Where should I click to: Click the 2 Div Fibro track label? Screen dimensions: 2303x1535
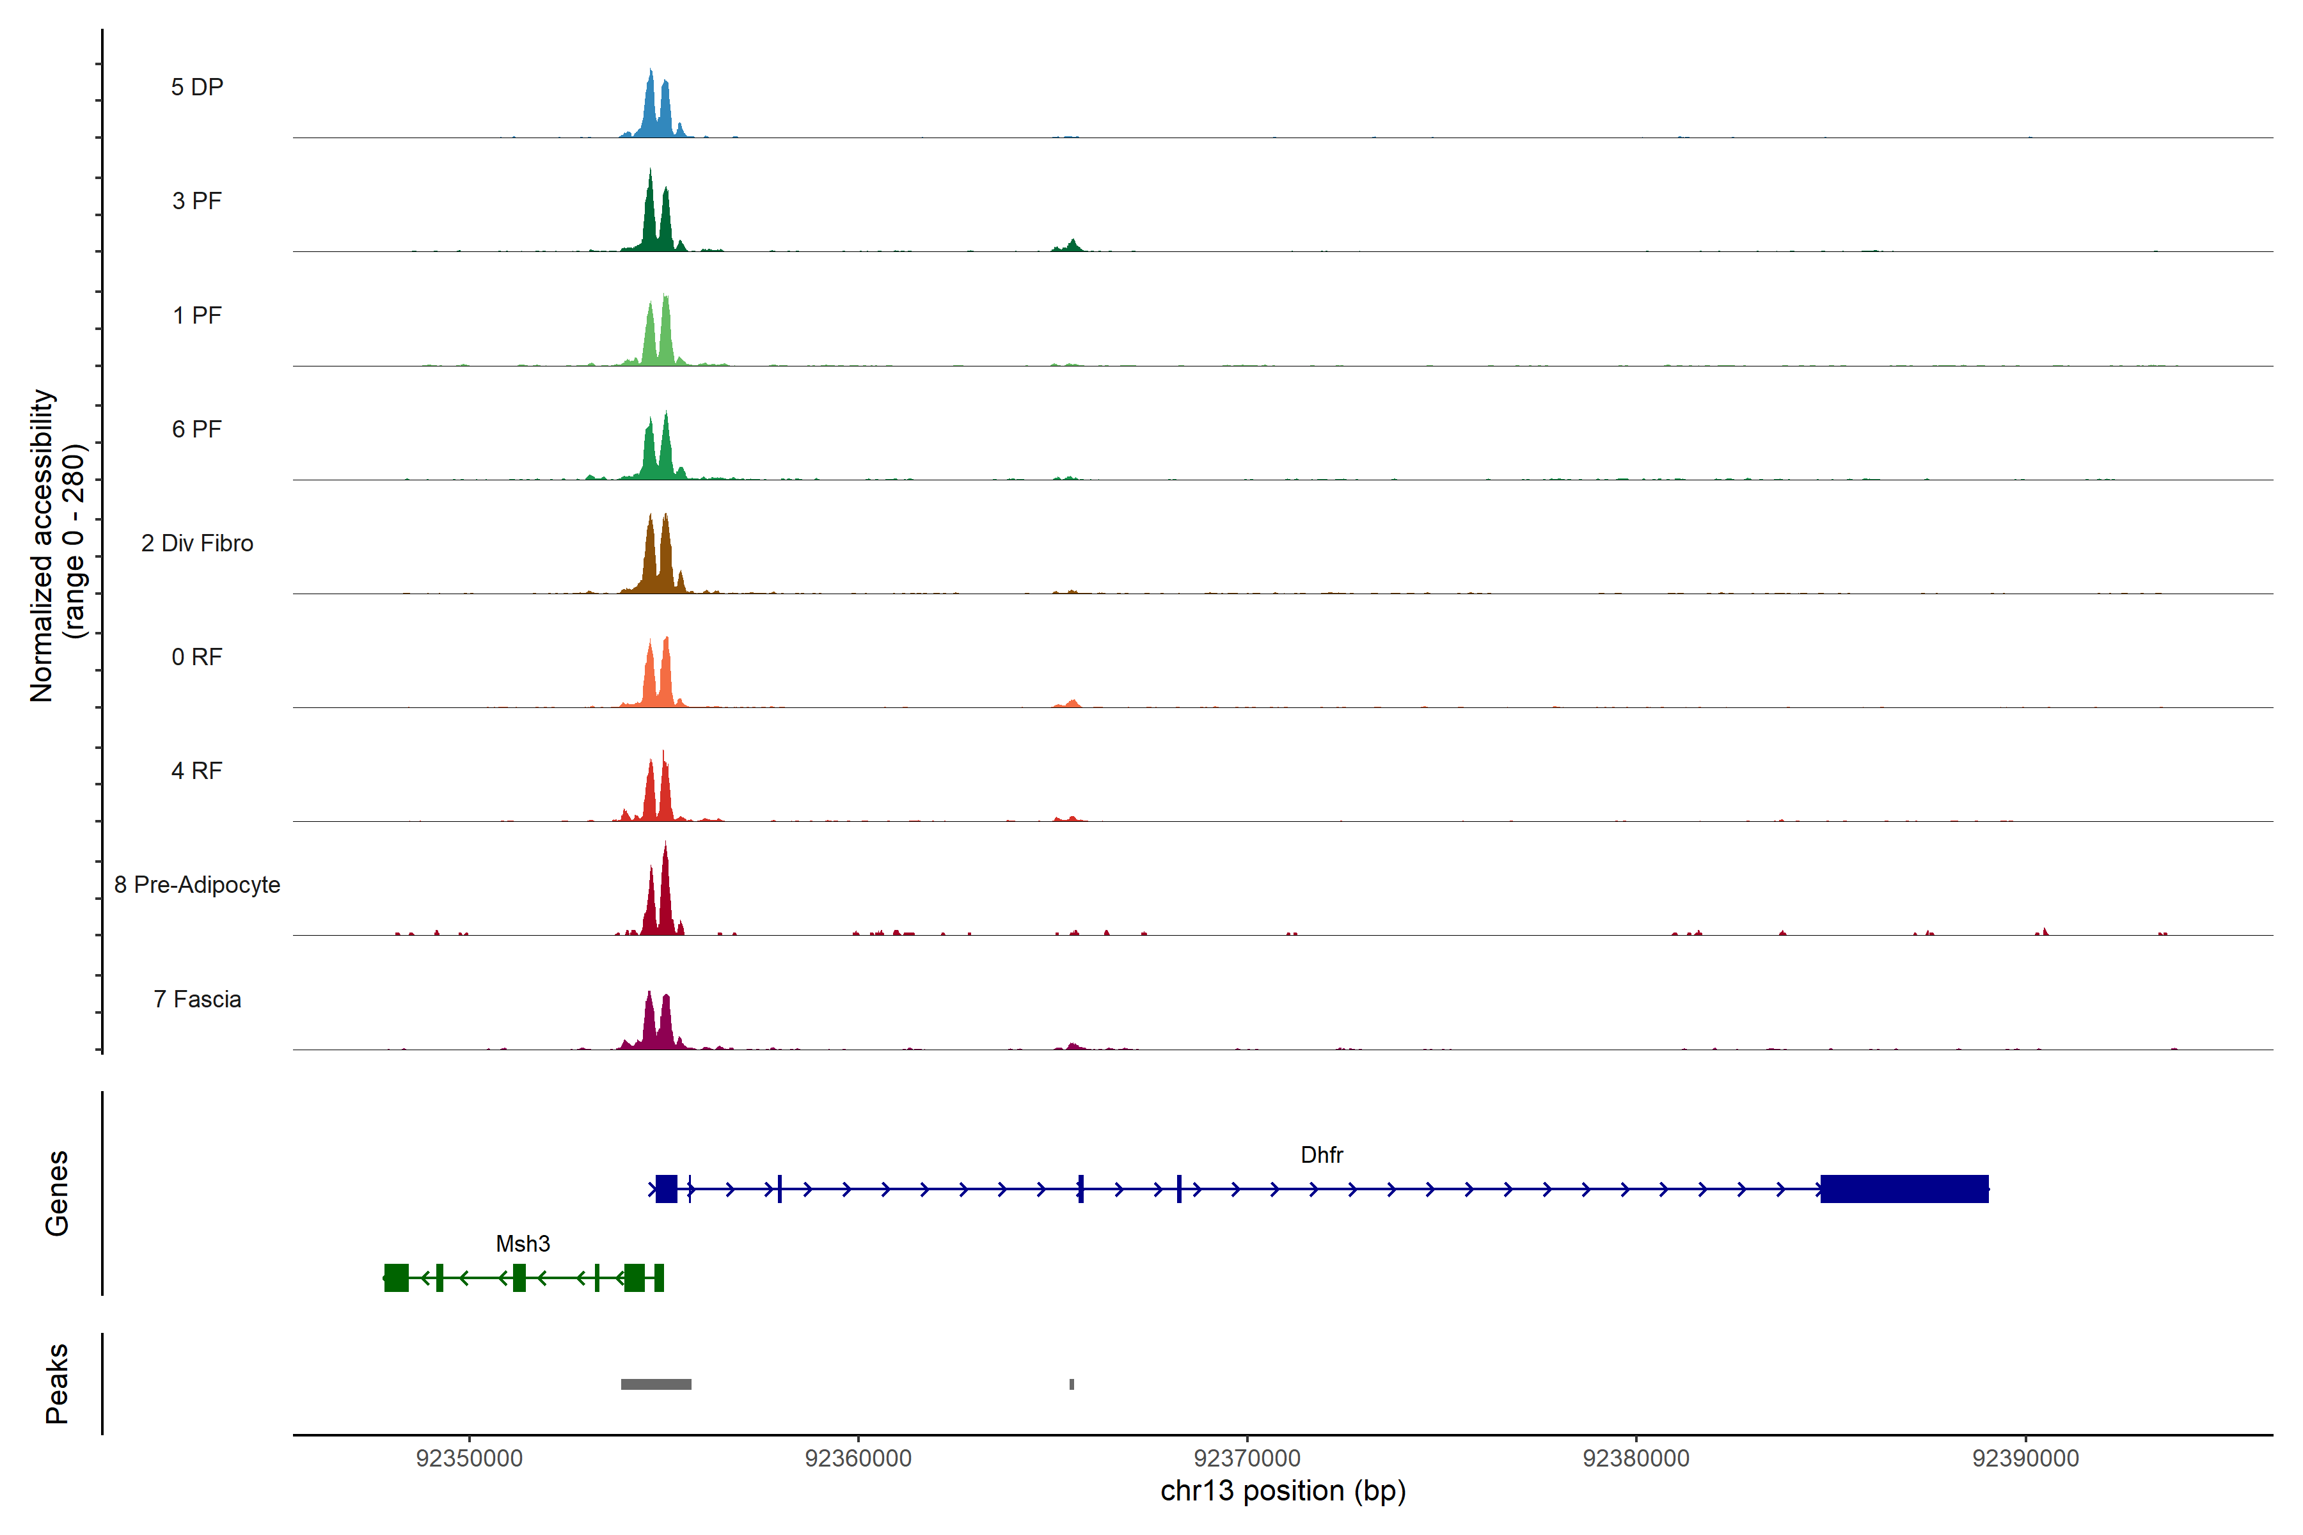197,542
